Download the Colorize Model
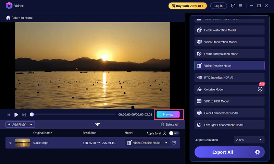The image size is (274, 164). [260, 89]
